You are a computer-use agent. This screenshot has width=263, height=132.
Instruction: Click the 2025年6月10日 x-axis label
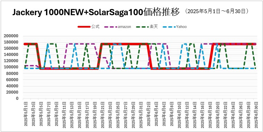[x=180, y=115]
